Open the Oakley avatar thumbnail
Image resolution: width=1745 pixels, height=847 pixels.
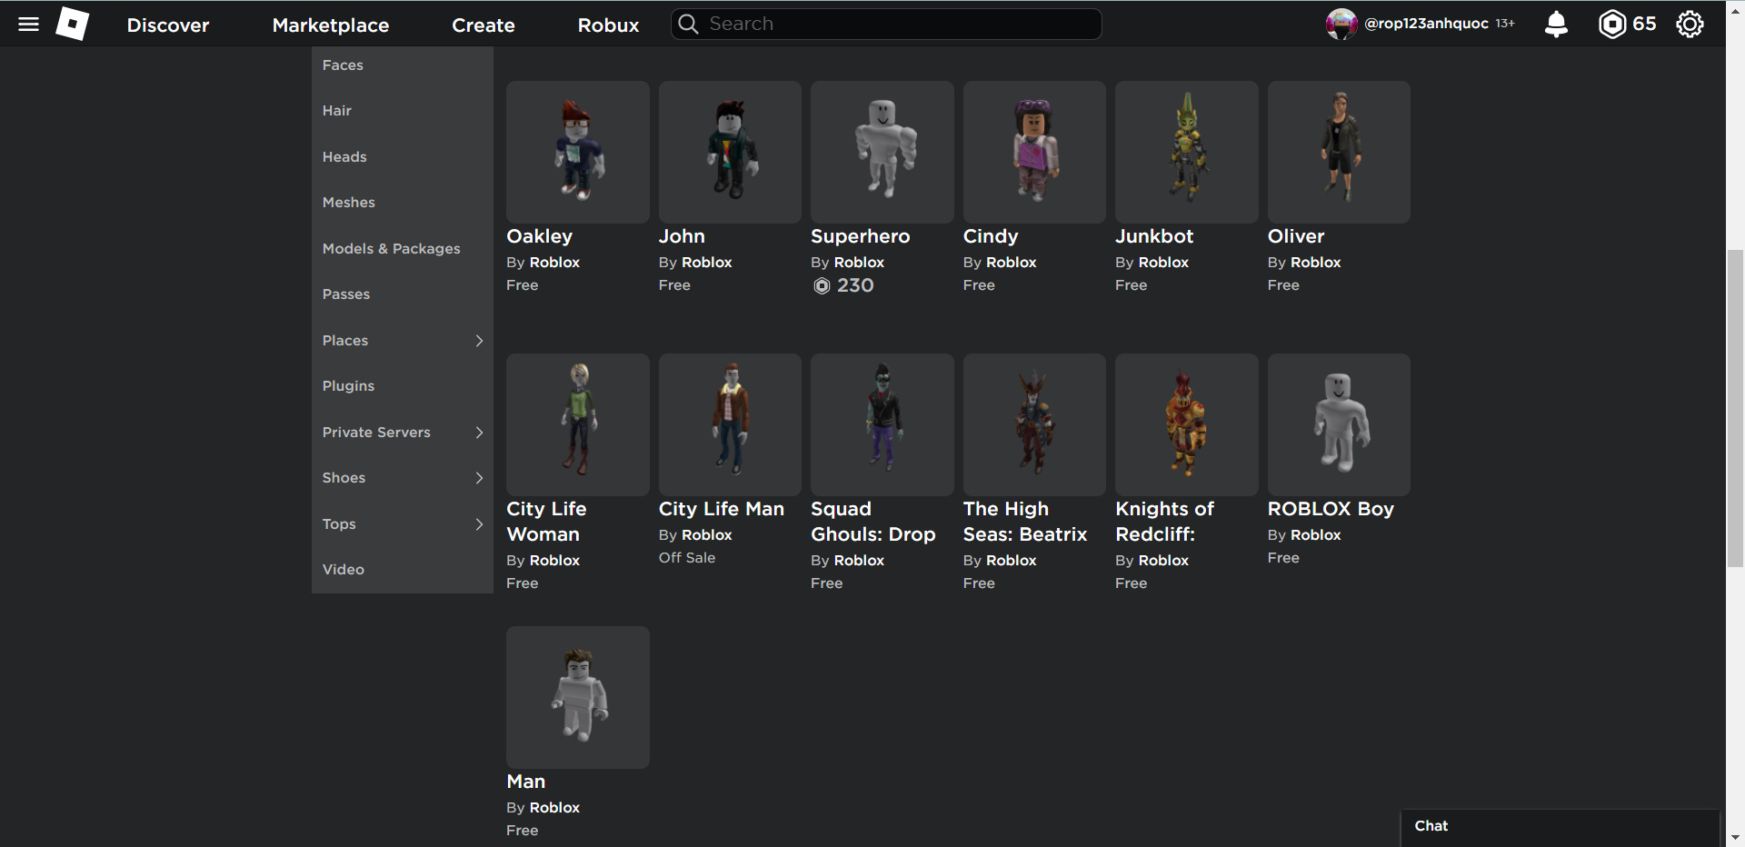click(x=578, y=153)
